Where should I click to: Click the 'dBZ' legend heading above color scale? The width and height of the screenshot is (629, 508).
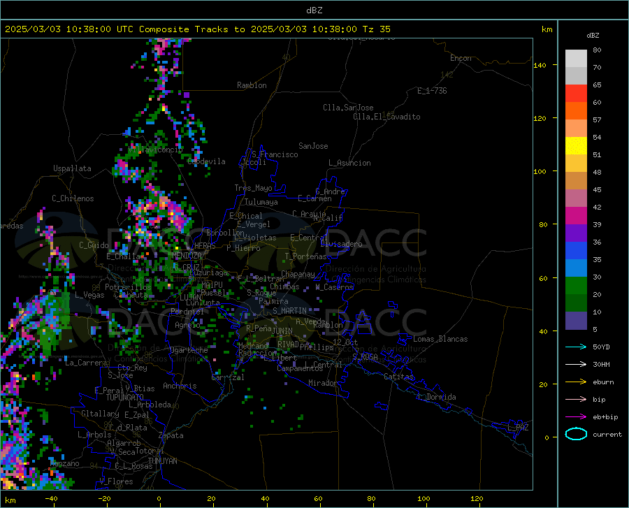pos(593,35)
